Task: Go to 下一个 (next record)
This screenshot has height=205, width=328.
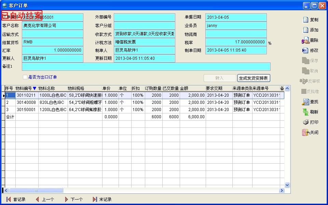Action: [x=73, y=200]
